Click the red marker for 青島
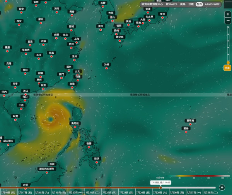 (72, 15)
